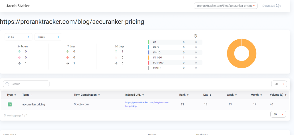294x135 pixels.
Task: Sort by Term Combination column
Action: tap(87, 95)
